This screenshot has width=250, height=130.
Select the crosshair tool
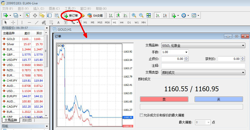[13, 22]
